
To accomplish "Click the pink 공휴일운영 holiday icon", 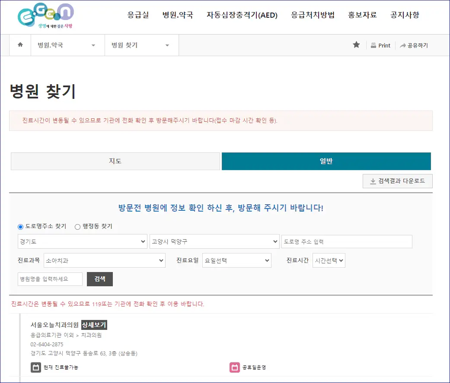I will tap(235, 367).
